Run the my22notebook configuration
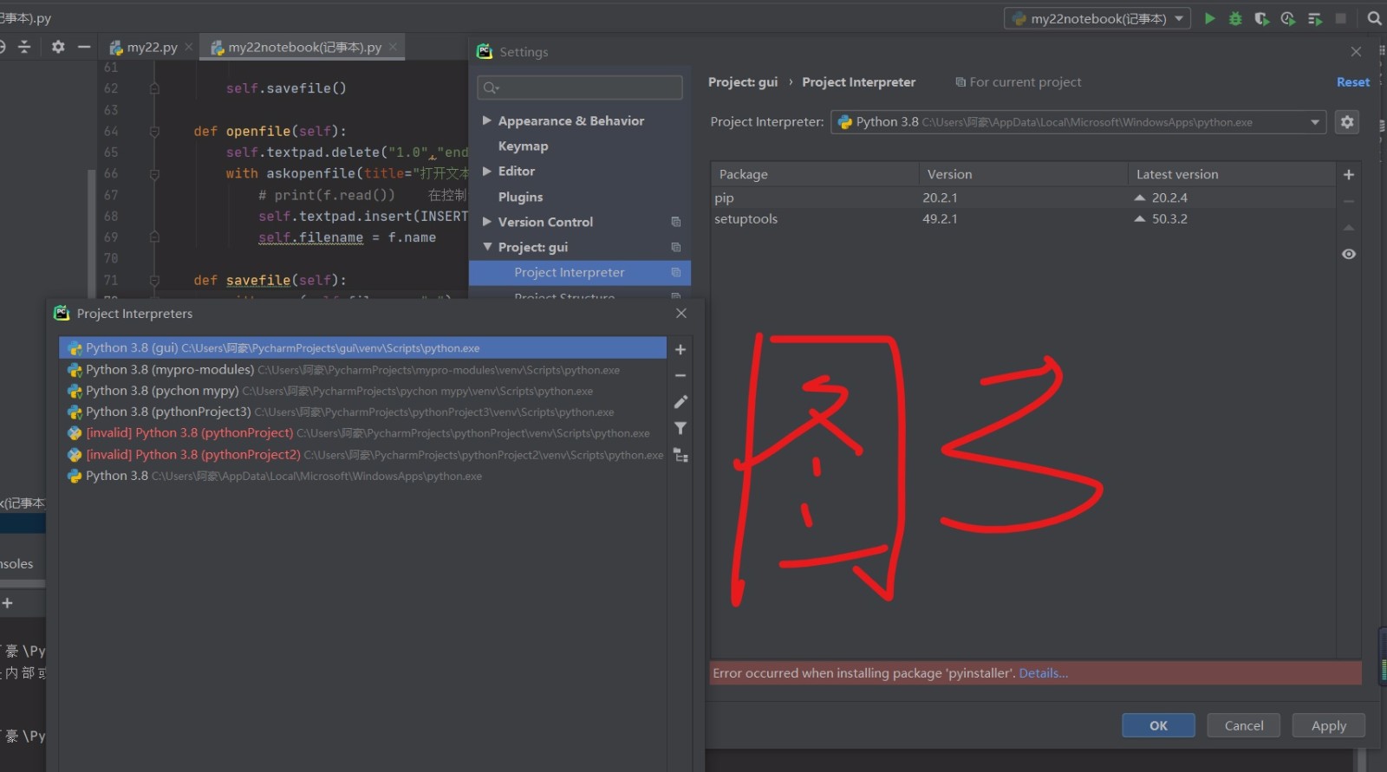Viewport: 1387px width, 772px height. [1209, 18]
